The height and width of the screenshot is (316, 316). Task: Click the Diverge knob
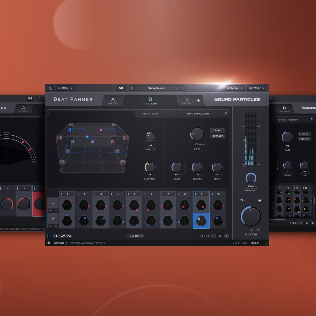pos(197,167)
